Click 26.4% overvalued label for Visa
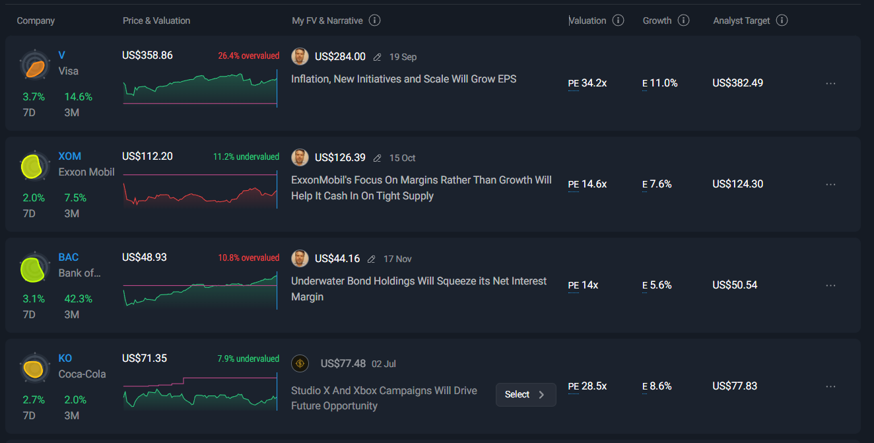This screenshot has height=443, width=874. tap(249, 56)
